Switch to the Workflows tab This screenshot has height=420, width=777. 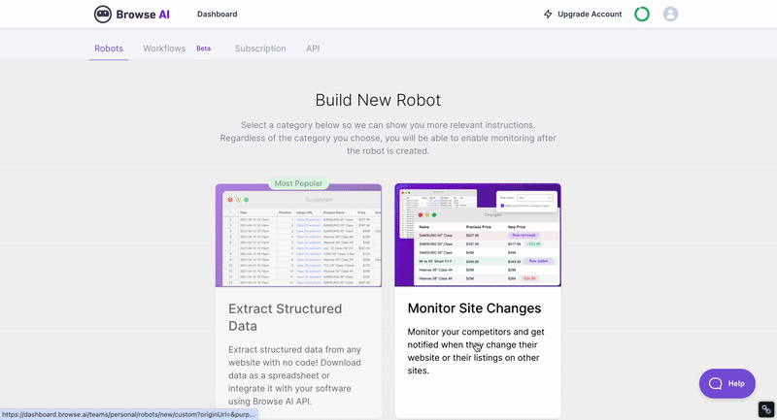[164, 48]
